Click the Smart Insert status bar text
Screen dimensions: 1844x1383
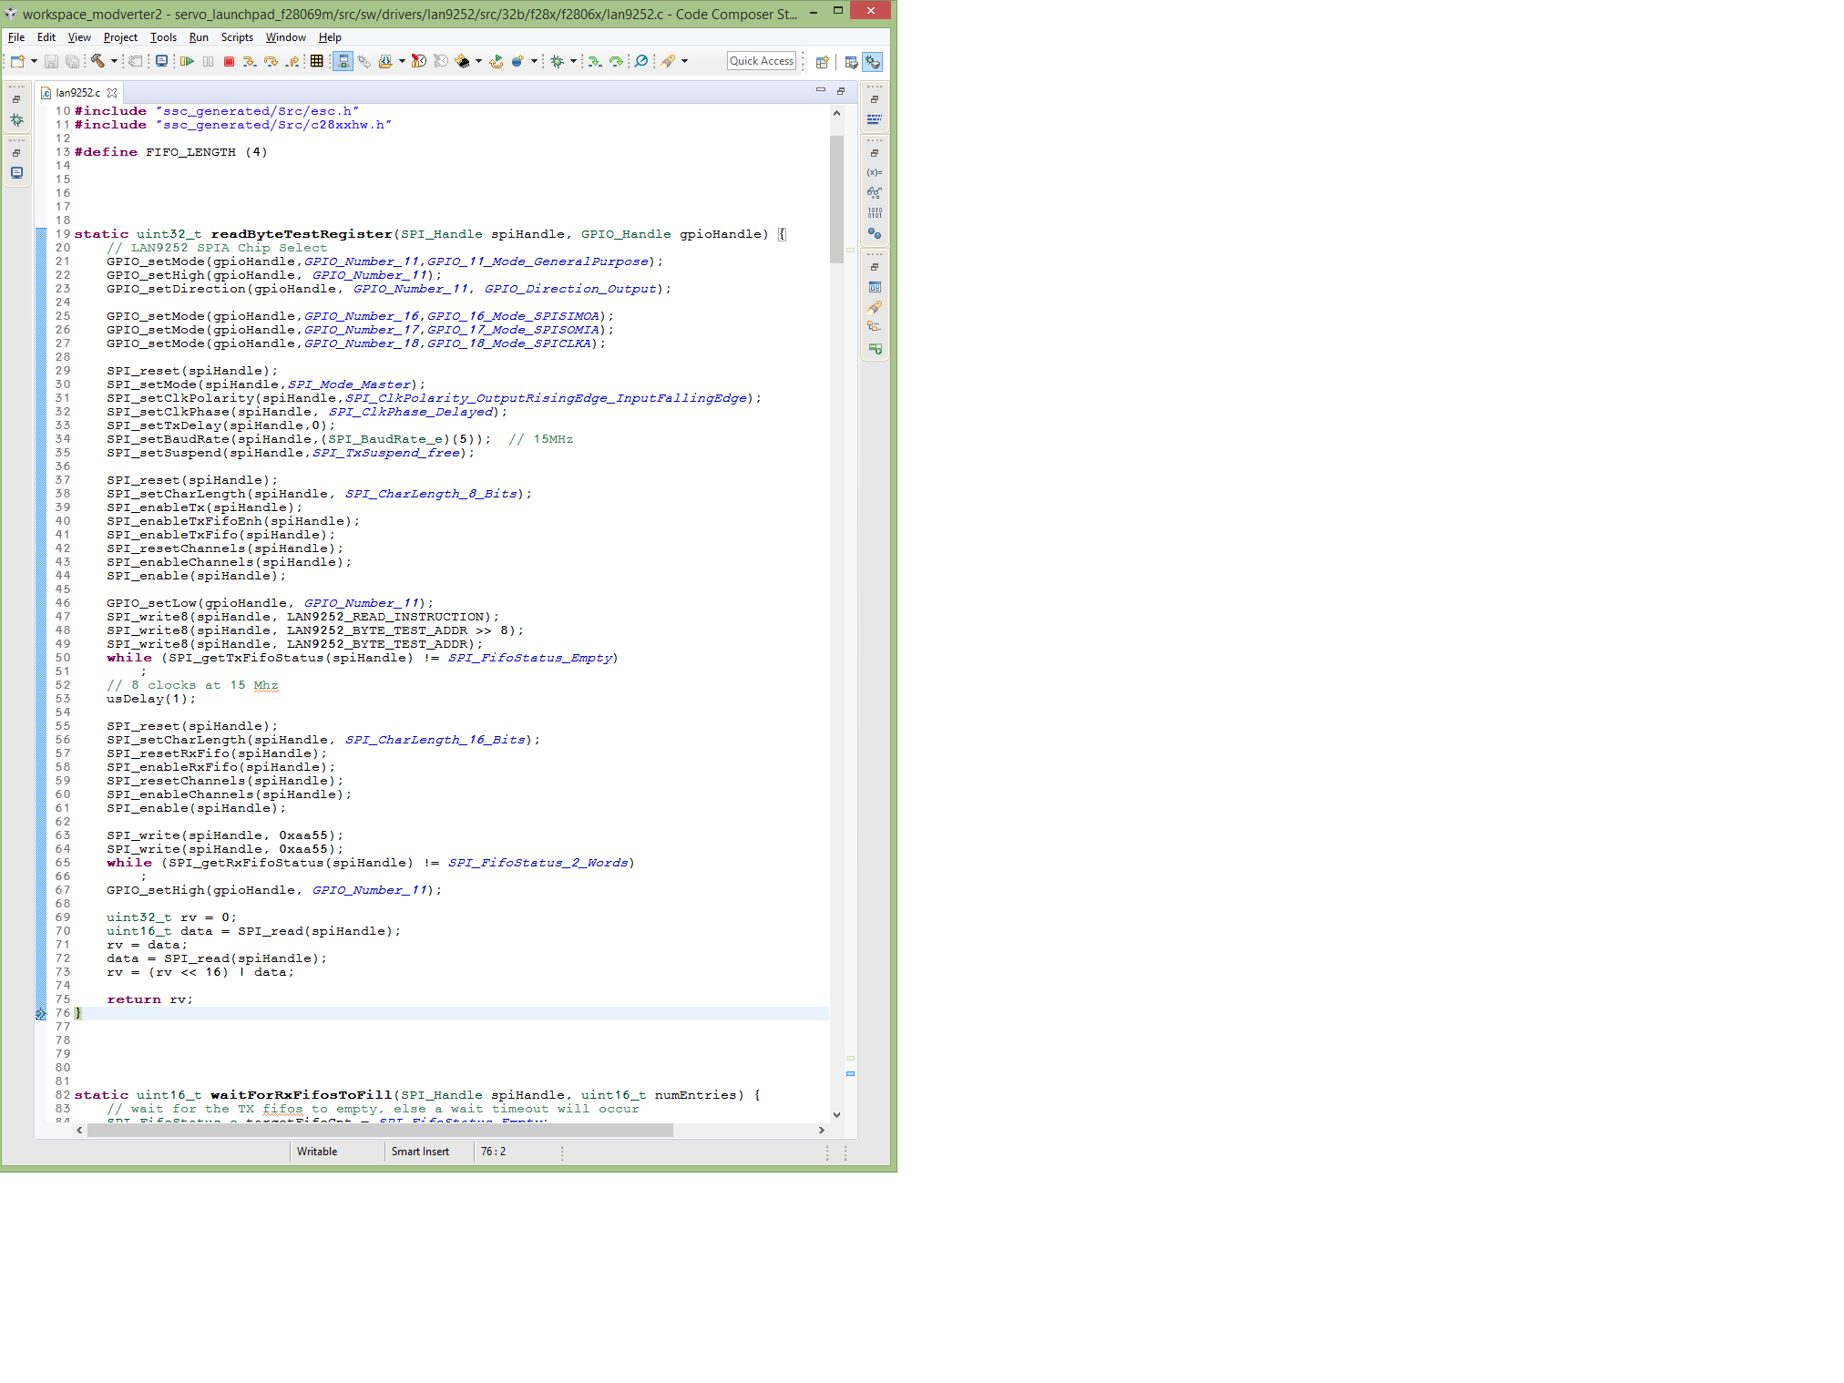pos(420,1152)
